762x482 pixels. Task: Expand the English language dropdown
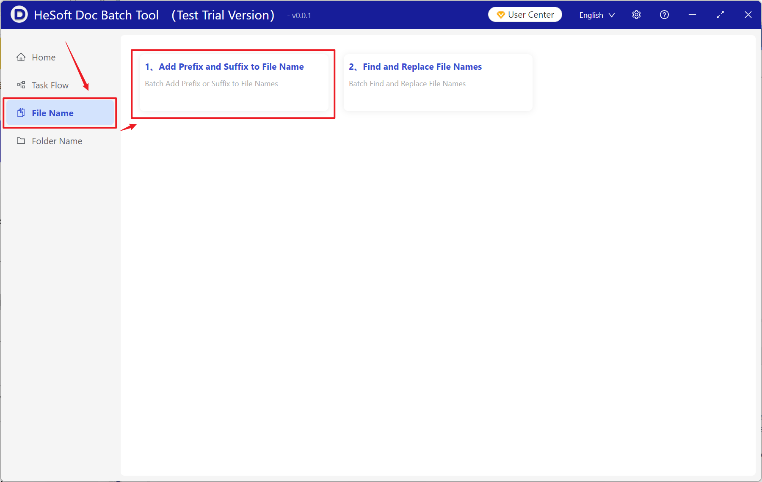pos(597,15)
